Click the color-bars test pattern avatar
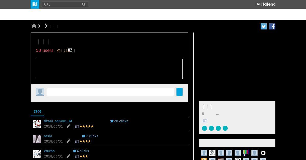 (x=246, y=153)
